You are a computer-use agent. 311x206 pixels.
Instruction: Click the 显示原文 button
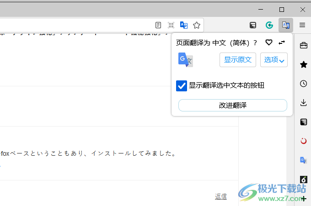(238, 60)
